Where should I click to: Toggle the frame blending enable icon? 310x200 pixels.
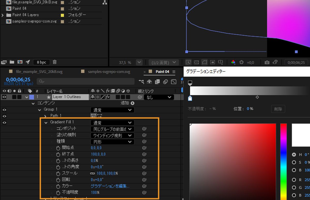tap(157, 82)
